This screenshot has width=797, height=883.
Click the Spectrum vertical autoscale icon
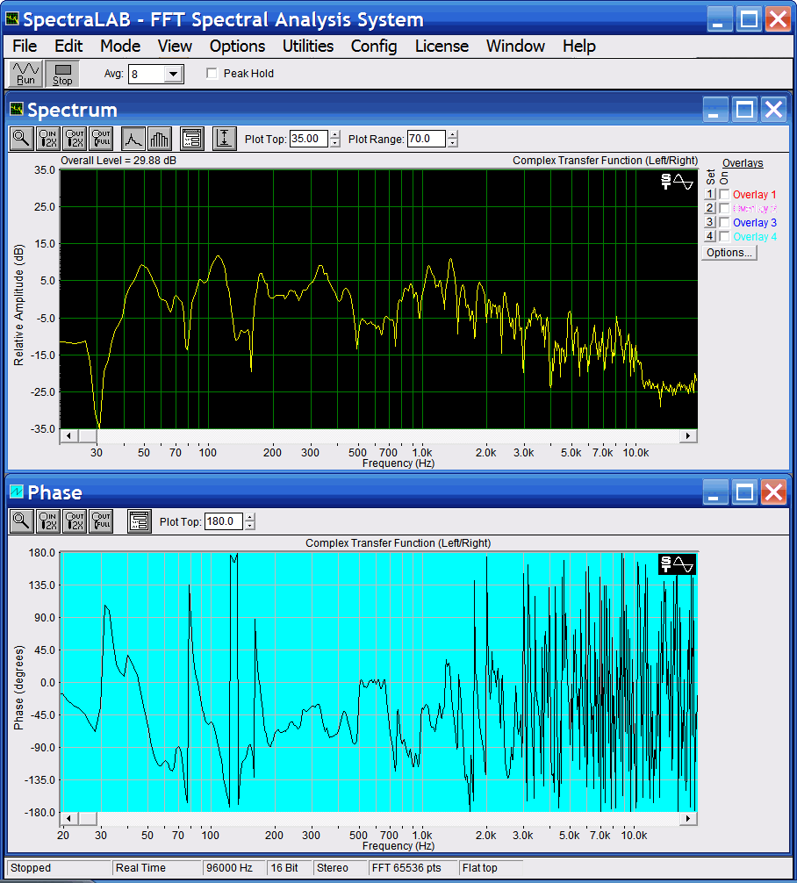[x=225, y=139]
